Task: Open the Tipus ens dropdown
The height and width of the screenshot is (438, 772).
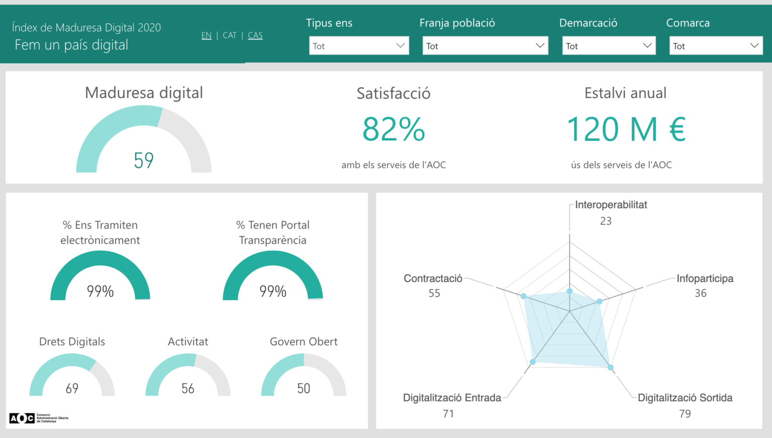Action: click(x=358, y=45)
